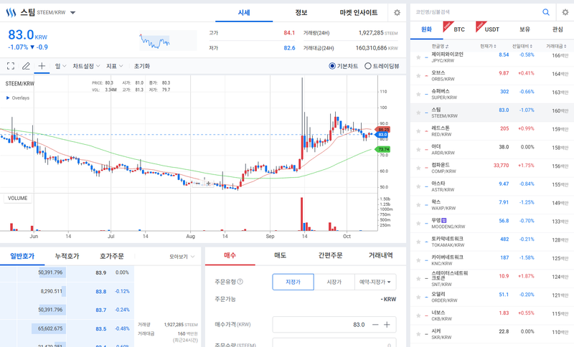Switch to 정보 tab

click(301, 13)
